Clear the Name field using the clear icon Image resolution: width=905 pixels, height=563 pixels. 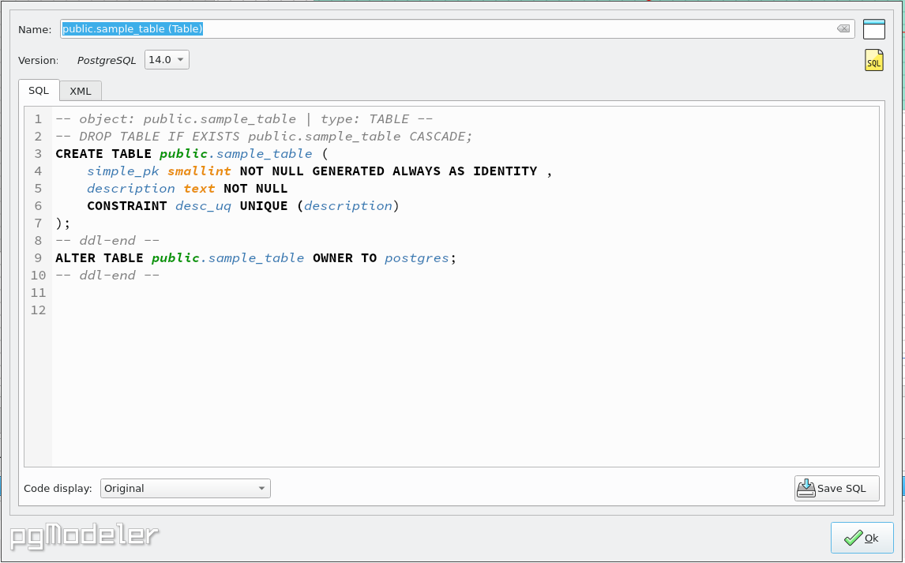click(x=843, y=28)
